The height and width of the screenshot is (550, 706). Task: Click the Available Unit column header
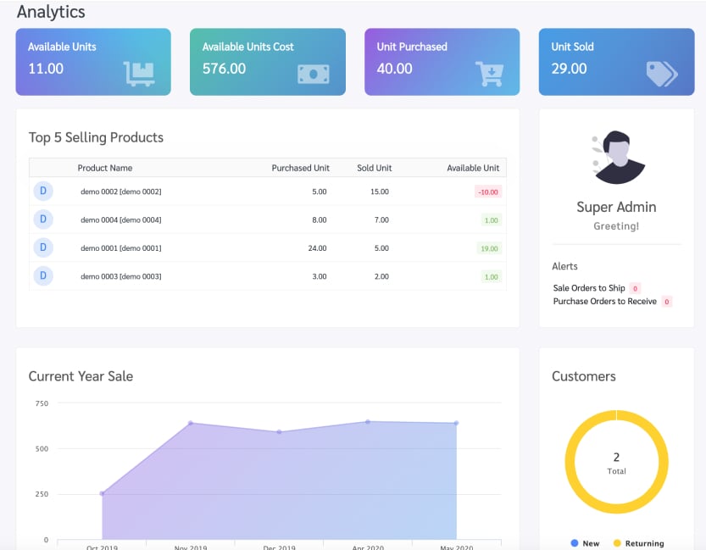pyautogui.click(x=473, y=168)
